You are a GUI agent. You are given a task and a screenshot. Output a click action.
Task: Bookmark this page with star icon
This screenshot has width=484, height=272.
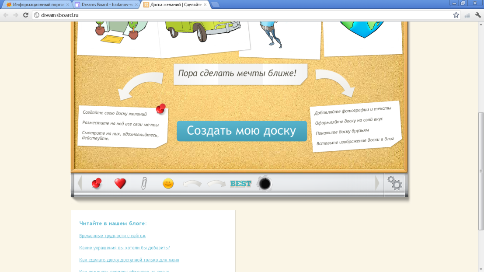456,15
